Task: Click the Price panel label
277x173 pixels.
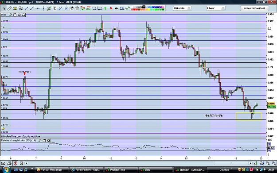Action: coord(4,15)
